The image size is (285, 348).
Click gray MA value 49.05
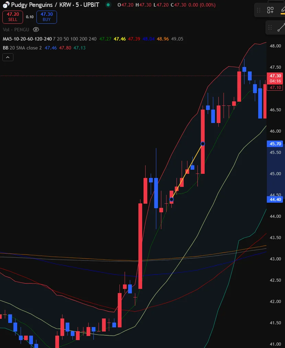pos(177,39)
